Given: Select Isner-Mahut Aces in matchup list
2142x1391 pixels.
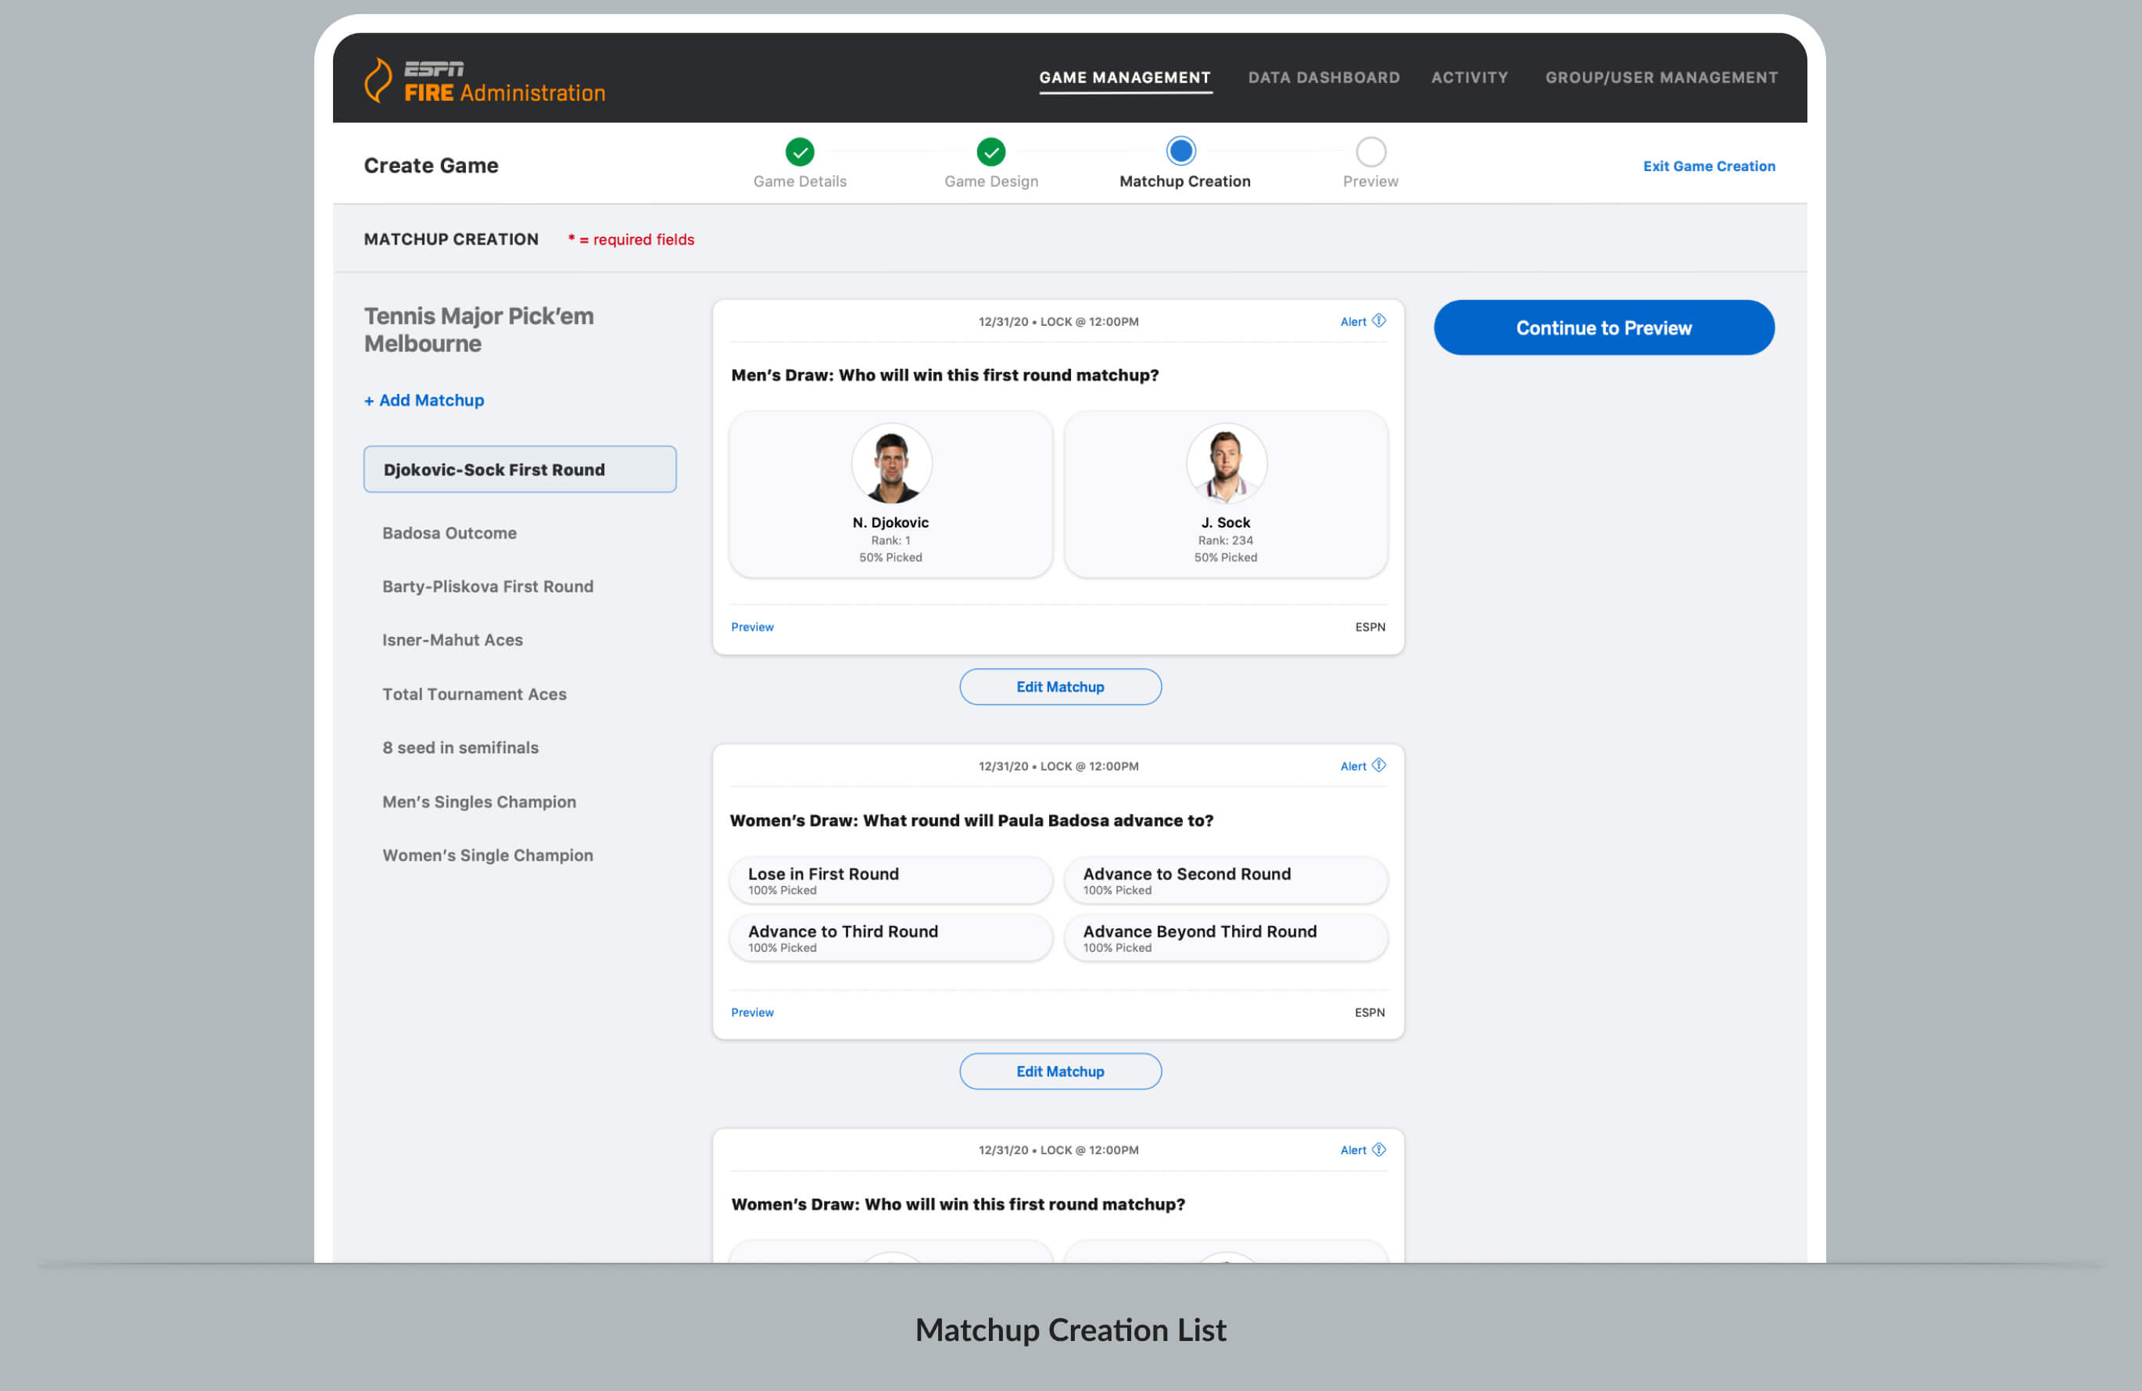Looking at the screenshot, I should point(452,640).
